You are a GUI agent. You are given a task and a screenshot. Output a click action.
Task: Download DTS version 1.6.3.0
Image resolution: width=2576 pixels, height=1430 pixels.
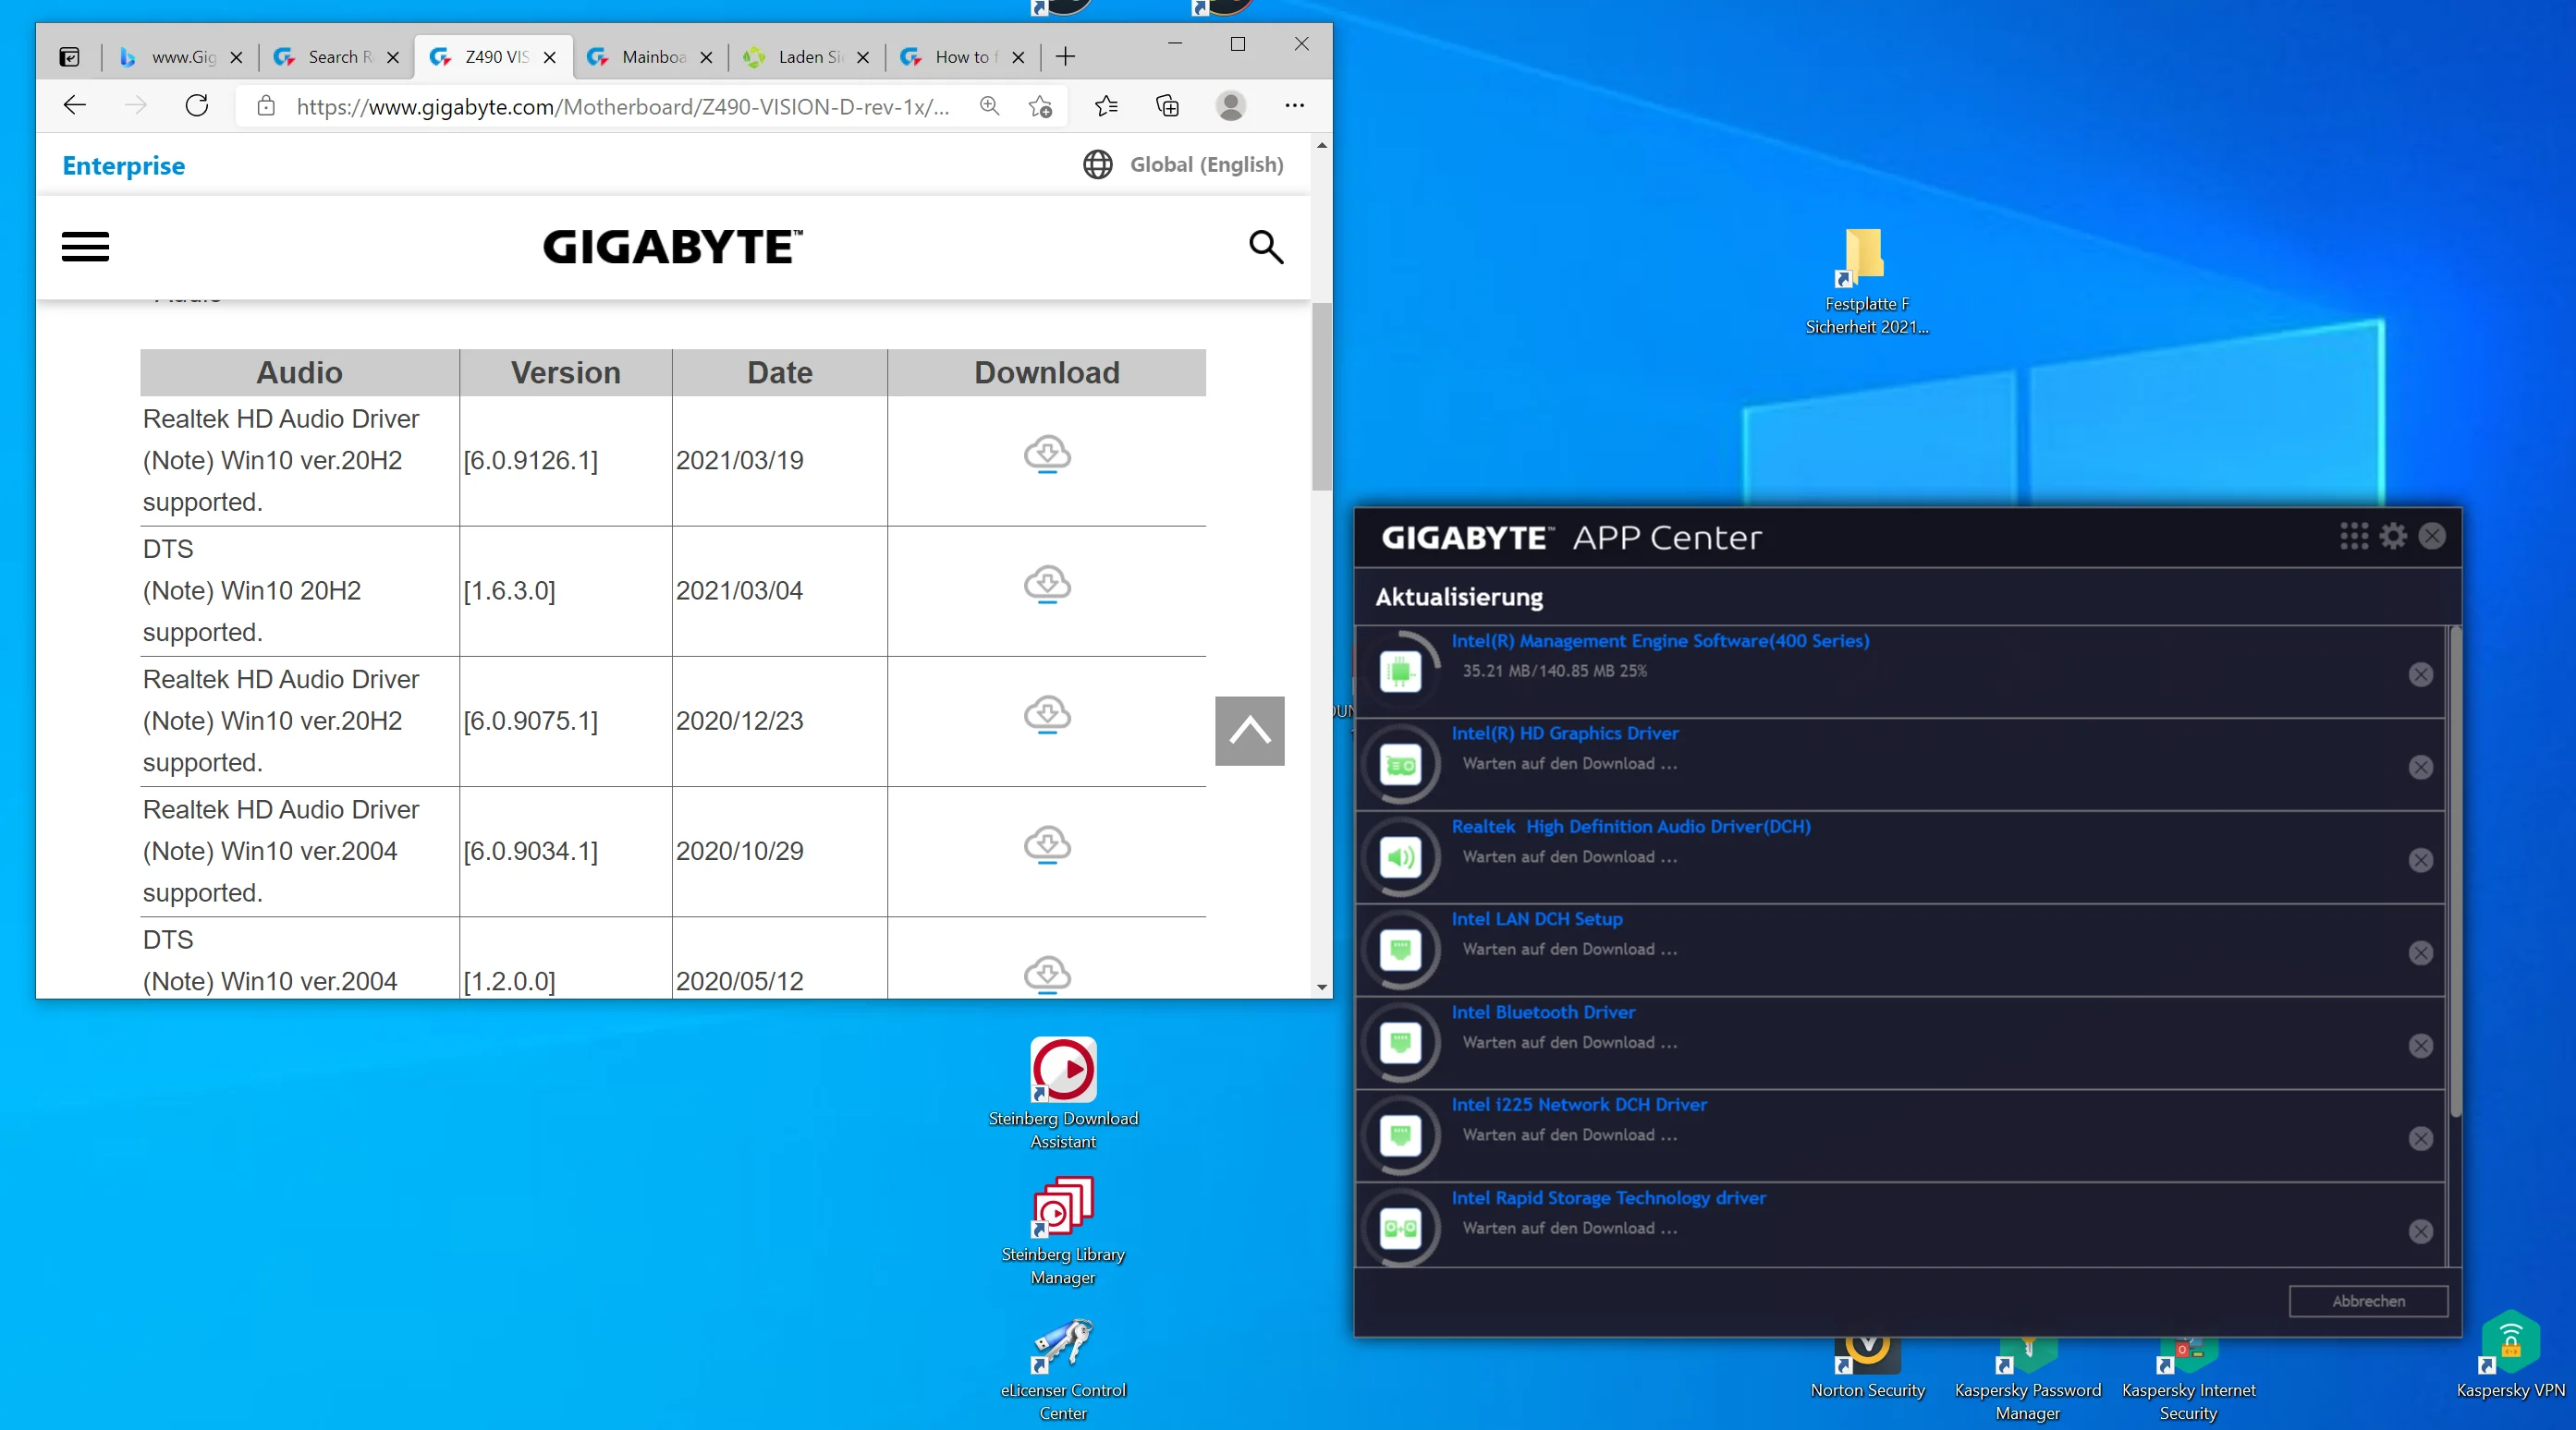1047,585
